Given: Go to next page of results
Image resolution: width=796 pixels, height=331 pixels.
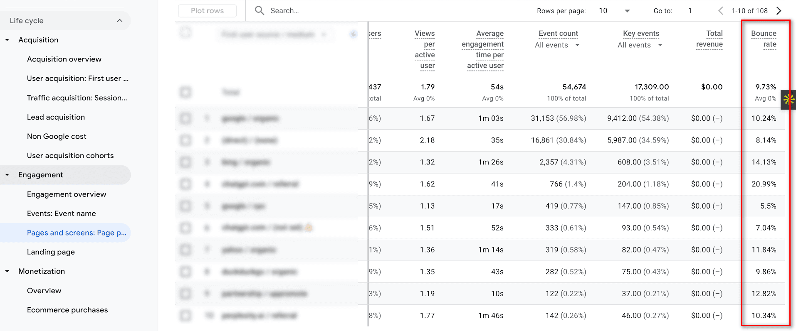Looking at the screenshot, I should click(x=779, y=11).
